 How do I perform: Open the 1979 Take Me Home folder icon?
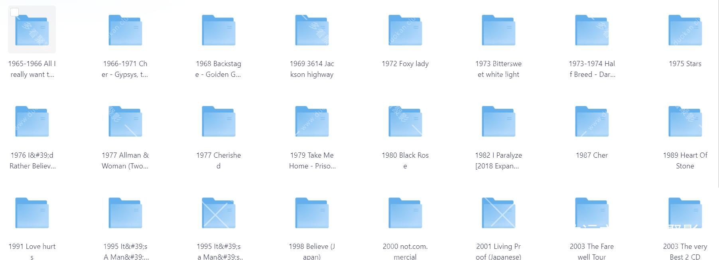pyautogui.click(x=312, y=121)
